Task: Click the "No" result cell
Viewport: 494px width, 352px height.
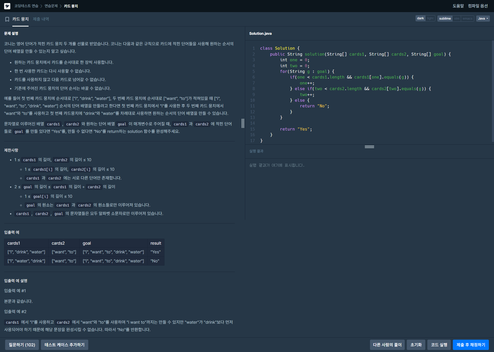Action: [156, 261]
